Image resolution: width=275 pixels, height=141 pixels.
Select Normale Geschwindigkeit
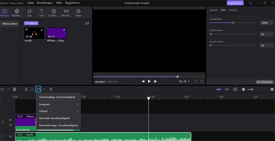pos(59,118)
